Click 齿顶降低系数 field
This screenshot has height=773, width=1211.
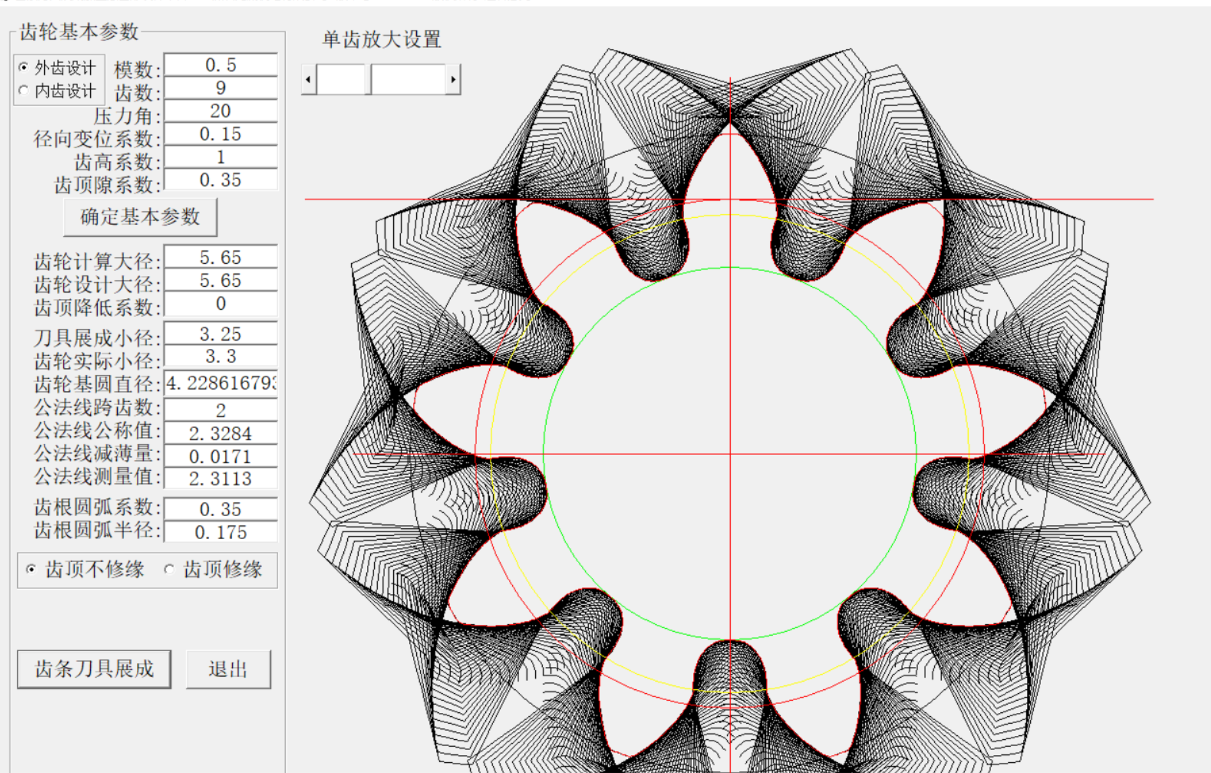click(x=221, y=303)
